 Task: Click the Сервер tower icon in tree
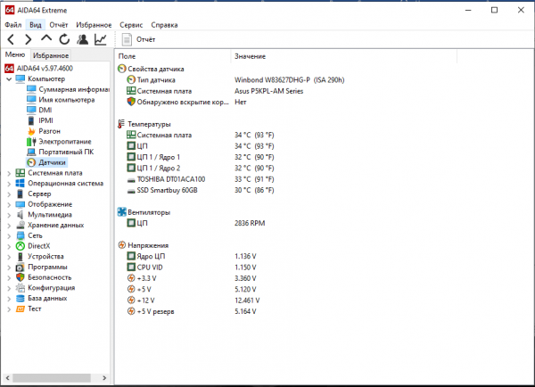21,193
